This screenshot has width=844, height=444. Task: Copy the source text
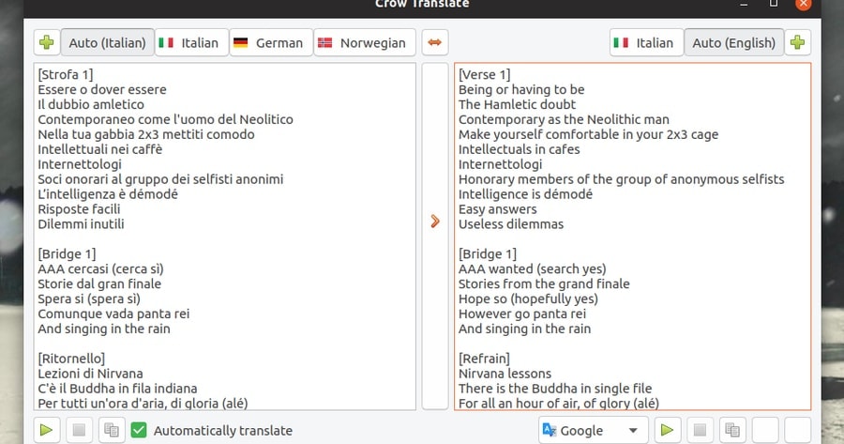[112, 430]
